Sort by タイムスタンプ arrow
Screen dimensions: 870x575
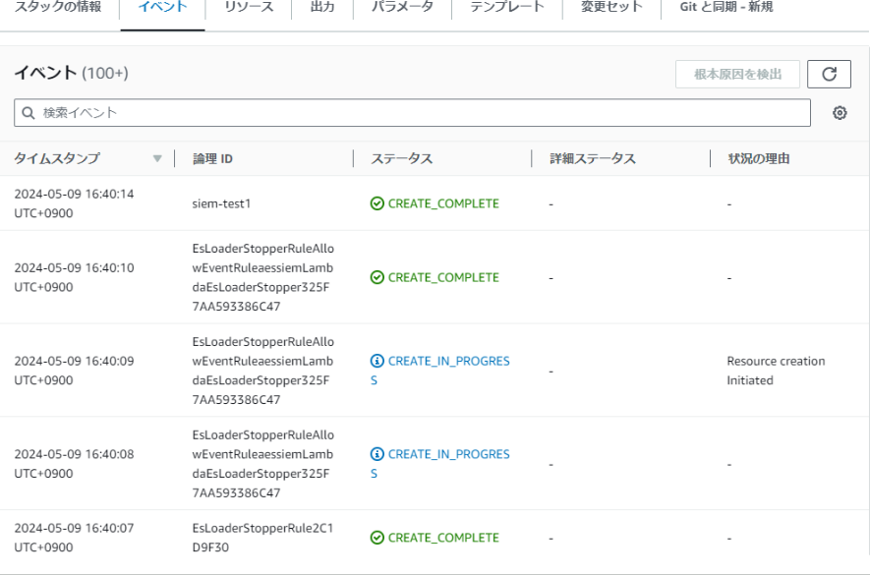[157, 158]
